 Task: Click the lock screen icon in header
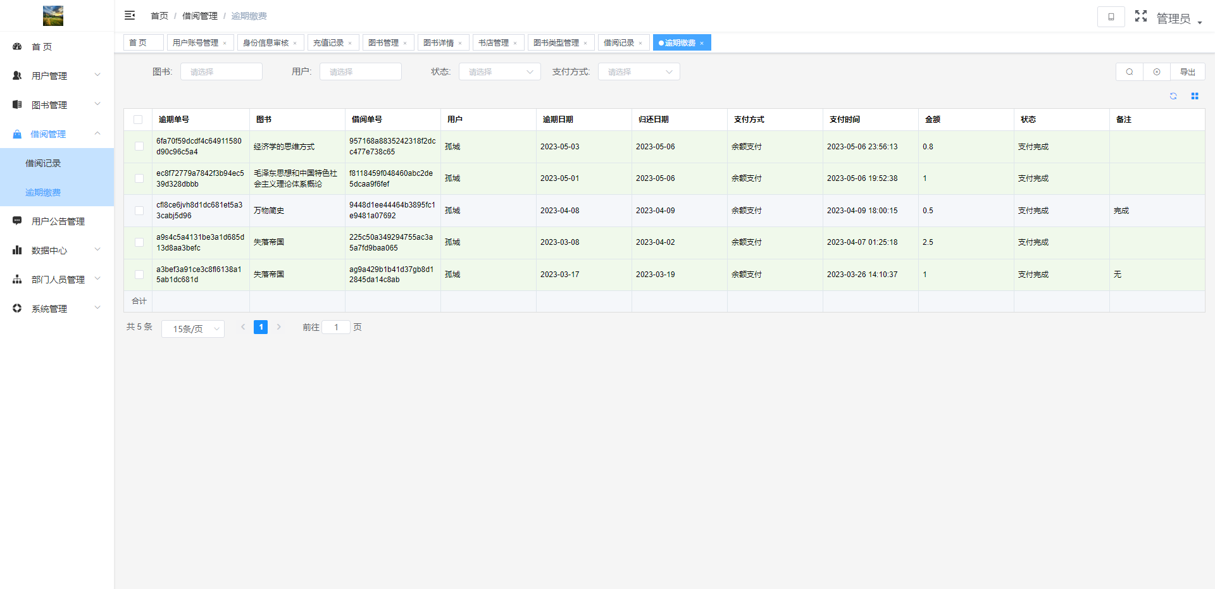pos(1111,16)
